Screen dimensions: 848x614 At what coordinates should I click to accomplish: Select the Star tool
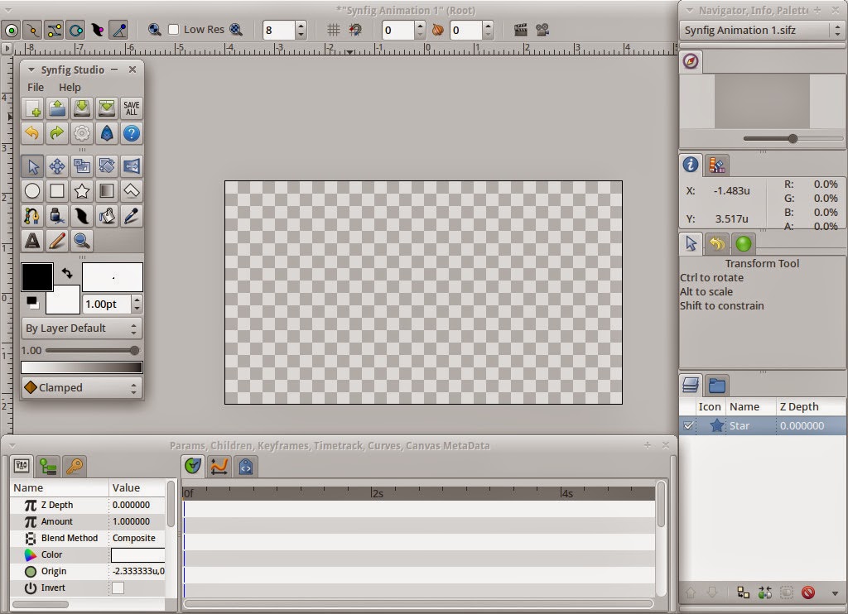82,191
